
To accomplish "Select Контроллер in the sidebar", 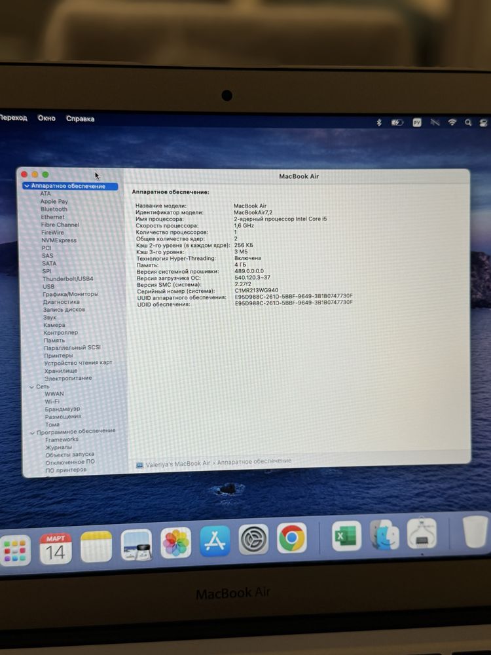I will pos(61,333).
